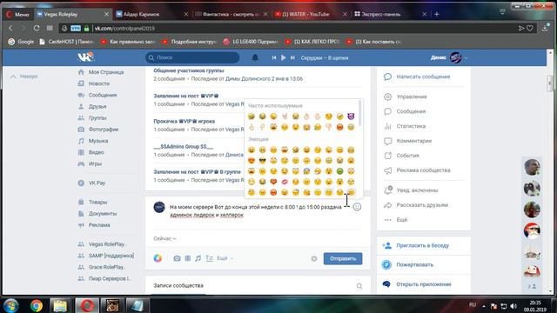Click the VK search field
The height and width of the screenshot is (313, 557).
point(192,57)
